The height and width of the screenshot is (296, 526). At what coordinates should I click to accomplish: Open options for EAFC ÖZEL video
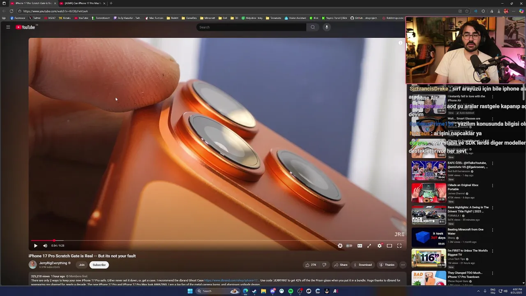tap(492, 163)
